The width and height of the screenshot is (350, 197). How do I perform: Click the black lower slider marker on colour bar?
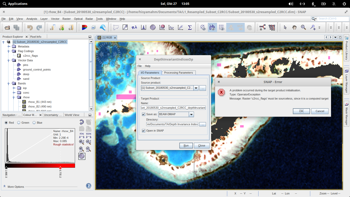(6, 167)
